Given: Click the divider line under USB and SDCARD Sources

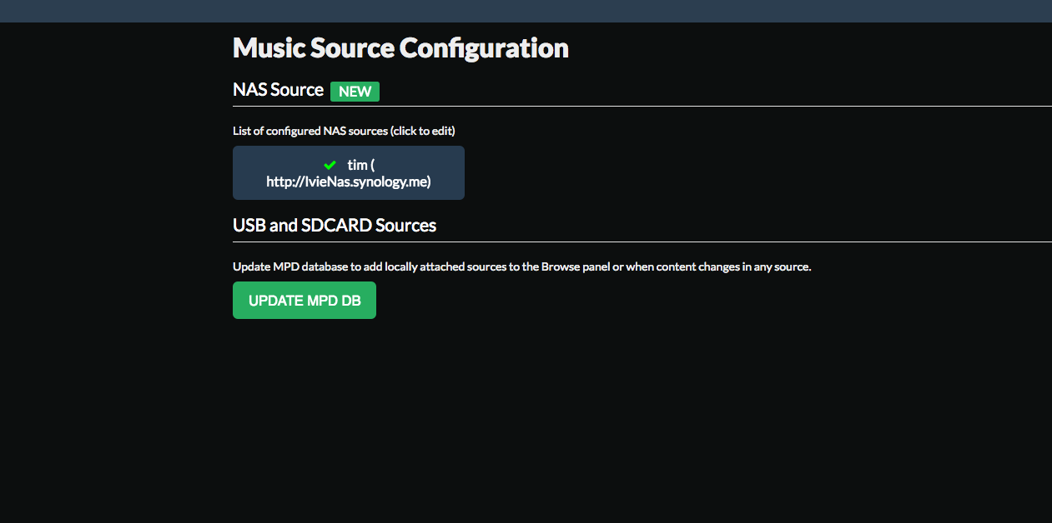Looking at the screenshot, I should pyautogui.click(x=642, y=242).
